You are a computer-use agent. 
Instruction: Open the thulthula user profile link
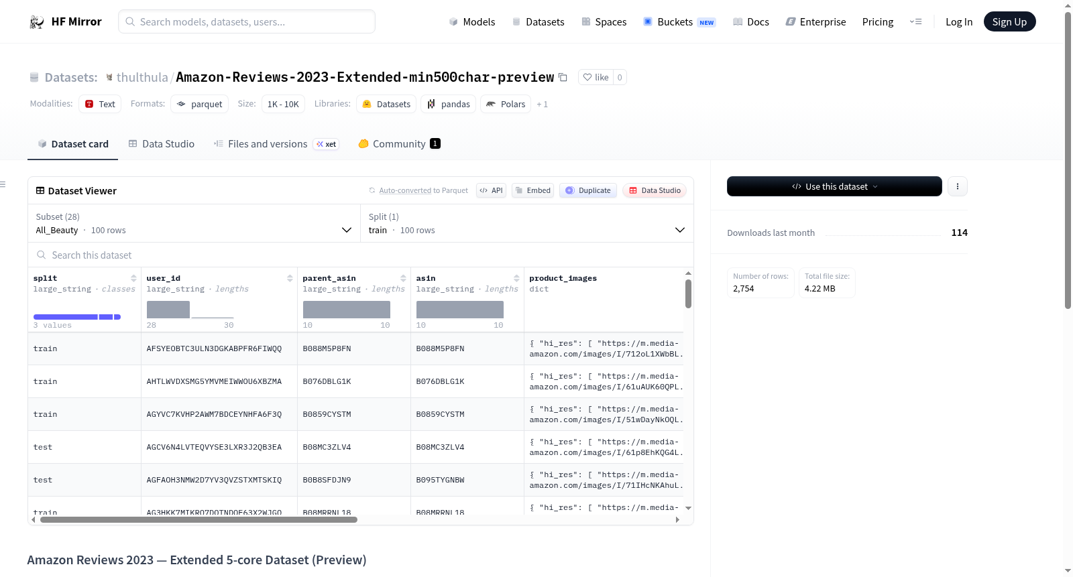[x=142, y=77]
